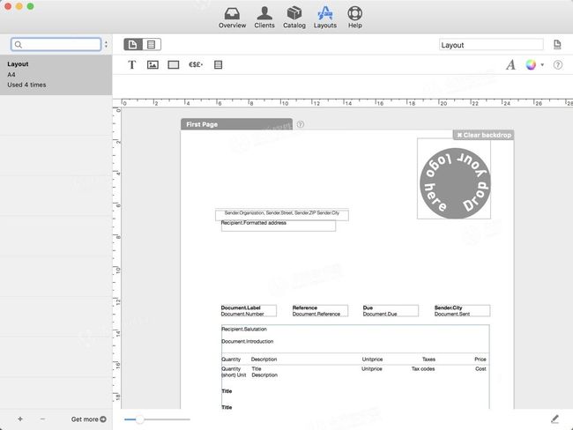Open the Clients section
The height and width of the screenshot is (430, 573).
(x=264, y=17)
